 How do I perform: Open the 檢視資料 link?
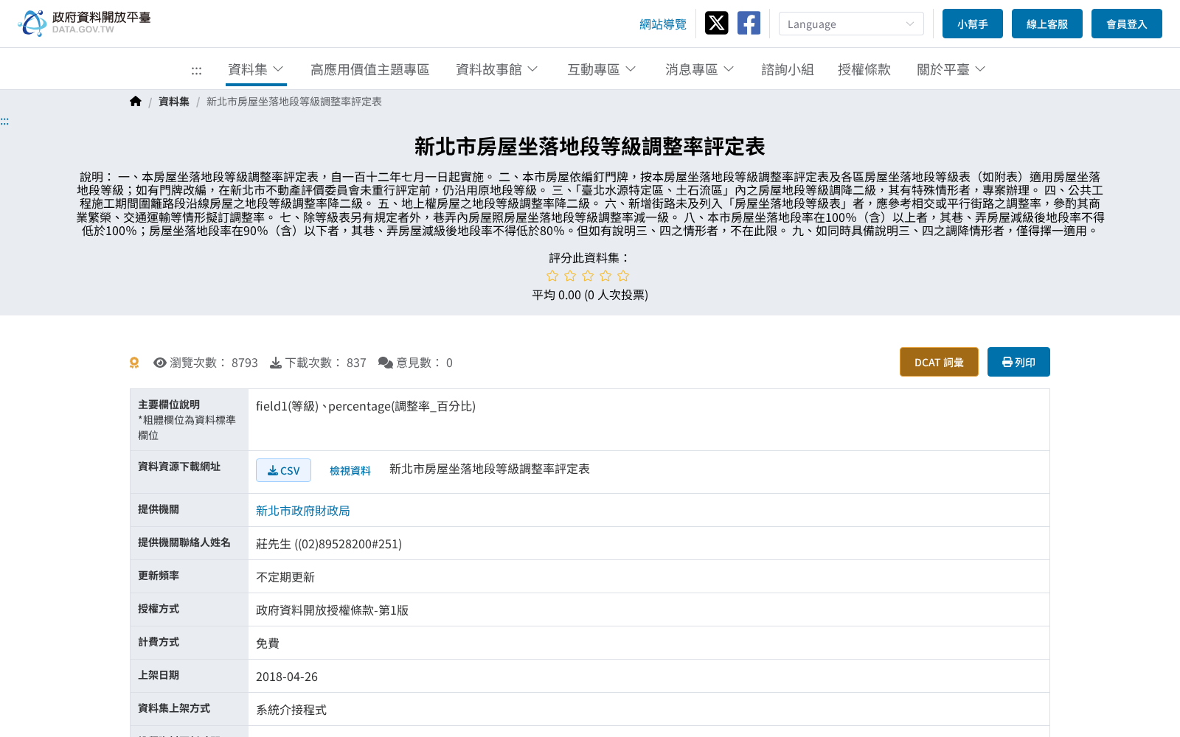350,470
